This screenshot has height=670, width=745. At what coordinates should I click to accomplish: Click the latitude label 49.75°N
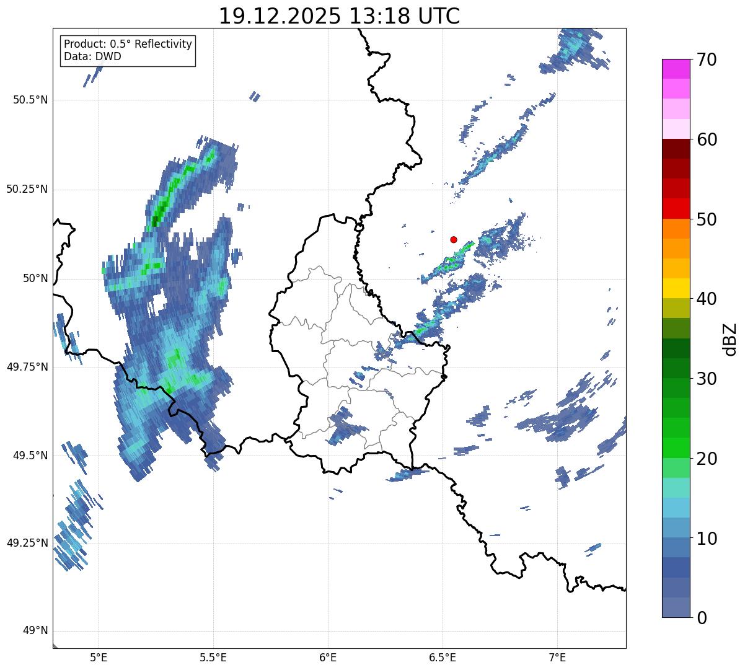(27, 367)
